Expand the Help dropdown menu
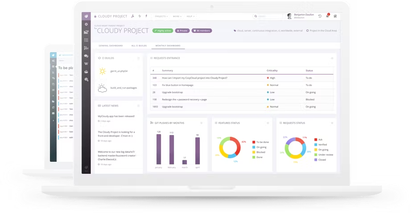Viewport: 412px width, 213px height. click(x=190, y=16)
